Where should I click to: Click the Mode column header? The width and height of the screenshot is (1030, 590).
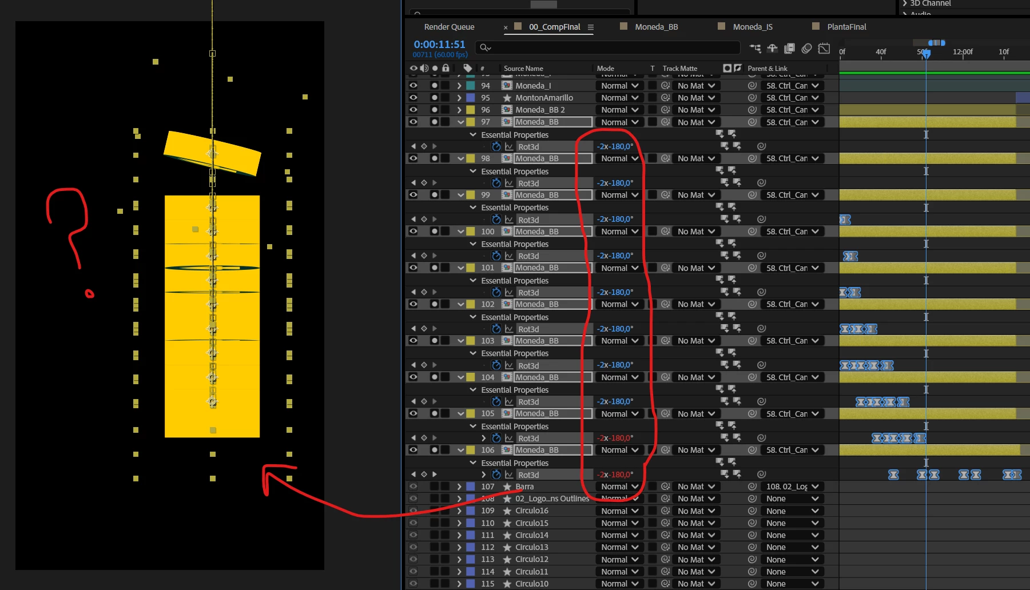click(x=605, y=68)
